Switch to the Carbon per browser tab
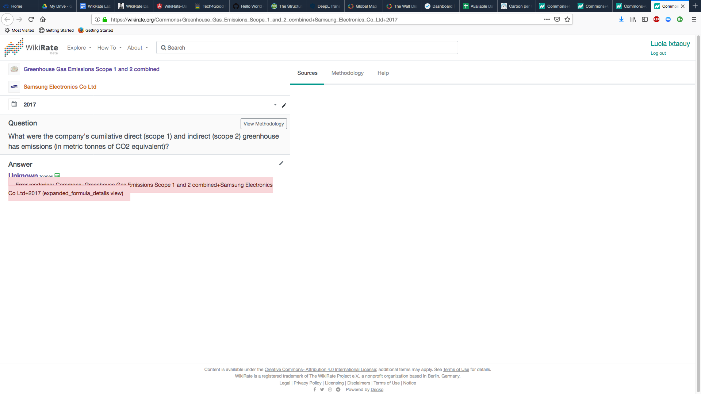 coord(517,6)
